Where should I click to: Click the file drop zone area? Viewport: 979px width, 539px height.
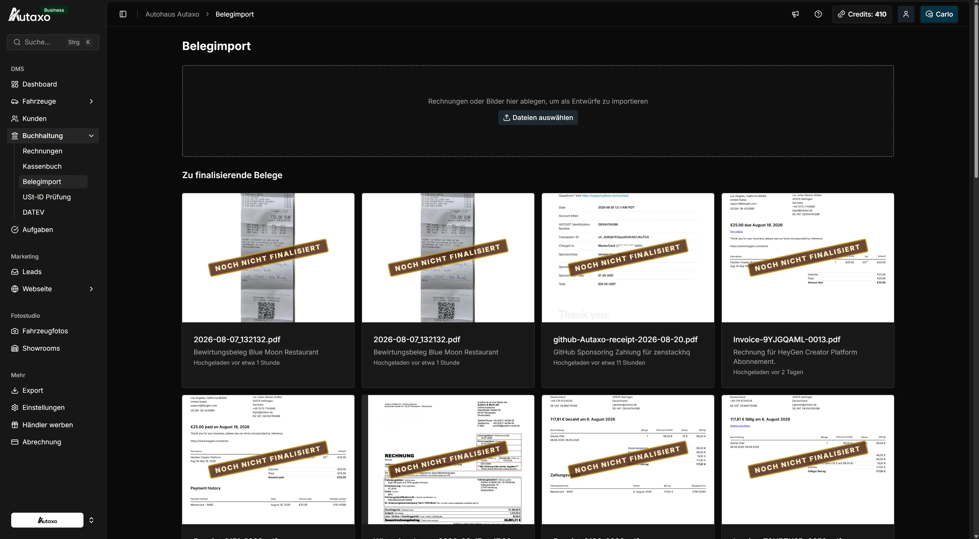click(538, 111)
